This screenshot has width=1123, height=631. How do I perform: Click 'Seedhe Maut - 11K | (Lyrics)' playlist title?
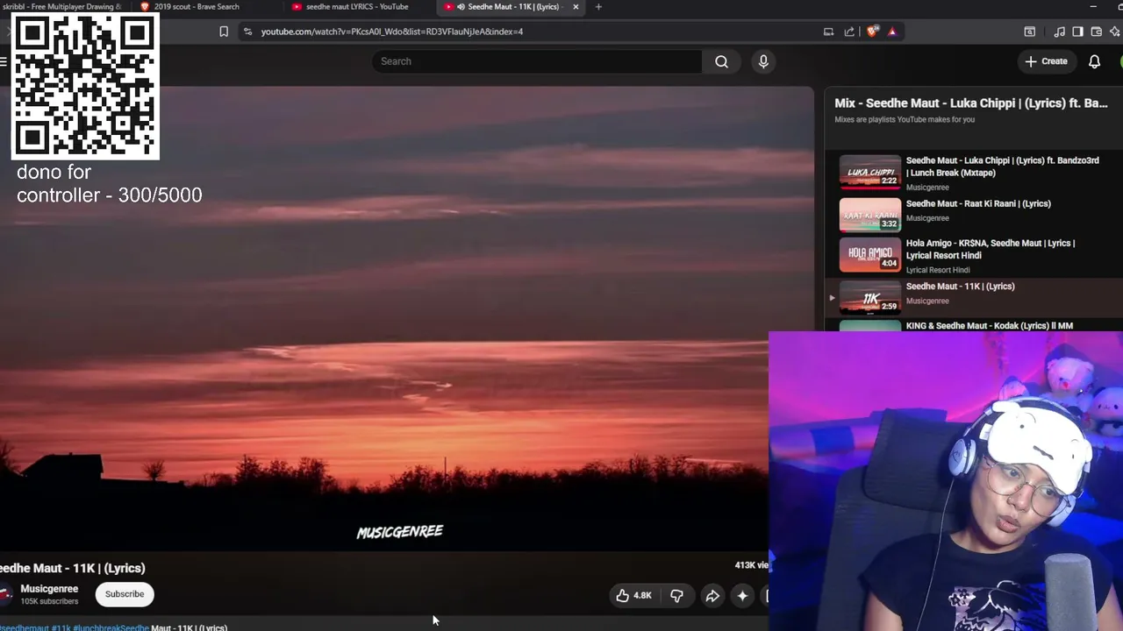[961, 286]
